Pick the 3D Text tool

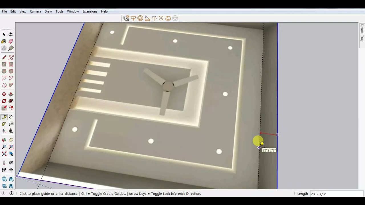coord(11,131)
